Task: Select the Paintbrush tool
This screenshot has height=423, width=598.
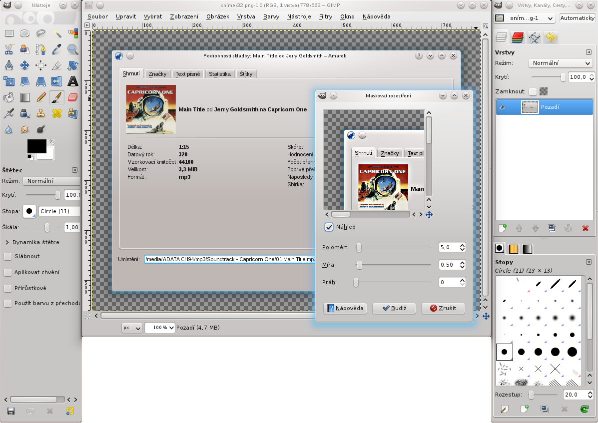Action: 57,97
